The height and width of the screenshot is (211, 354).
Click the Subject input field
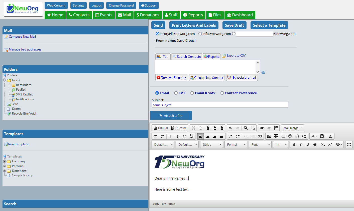click(220, 105)
